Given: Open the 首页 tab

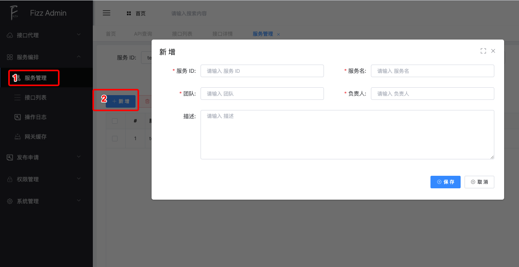Looking at the screenshot, I should (110, 34).
